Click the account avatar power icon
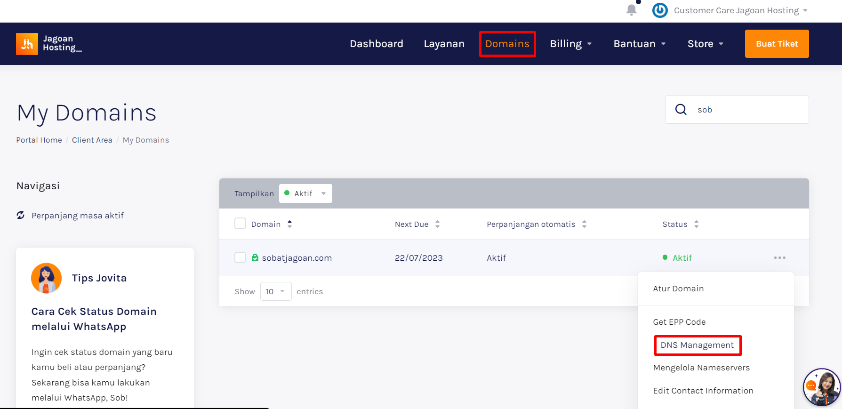842x409 pixels. point(660,10)
